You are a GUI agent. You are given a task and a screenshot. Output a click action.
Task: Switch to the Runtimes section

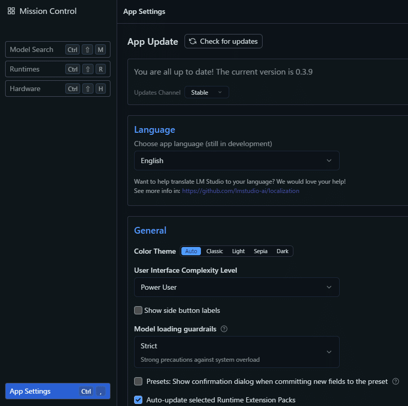click(x=25, y=69)
